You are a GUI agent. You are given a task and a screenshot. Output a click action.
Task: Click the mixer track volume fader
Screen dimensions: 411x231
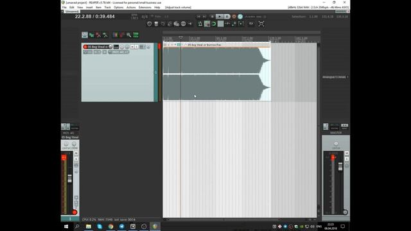(x=70, y=178)
